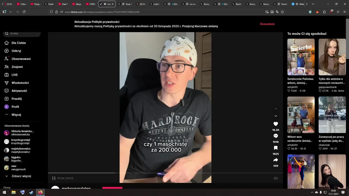Open the Aktywność notifications
Screen dimensions: 349x196
click(19, 91)
